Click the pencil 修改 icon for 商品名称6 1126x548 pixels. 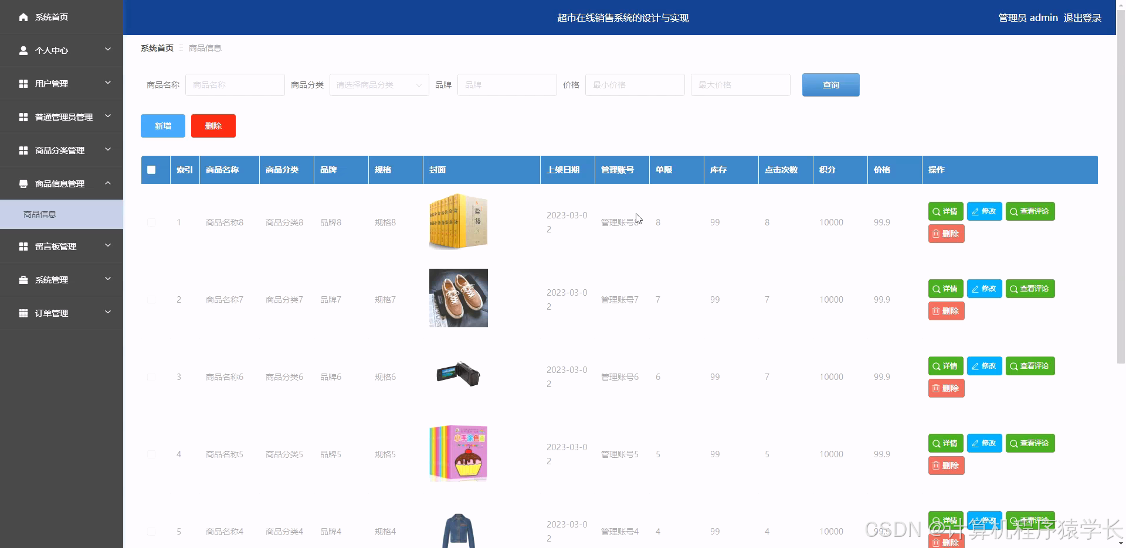coord(975,365)
